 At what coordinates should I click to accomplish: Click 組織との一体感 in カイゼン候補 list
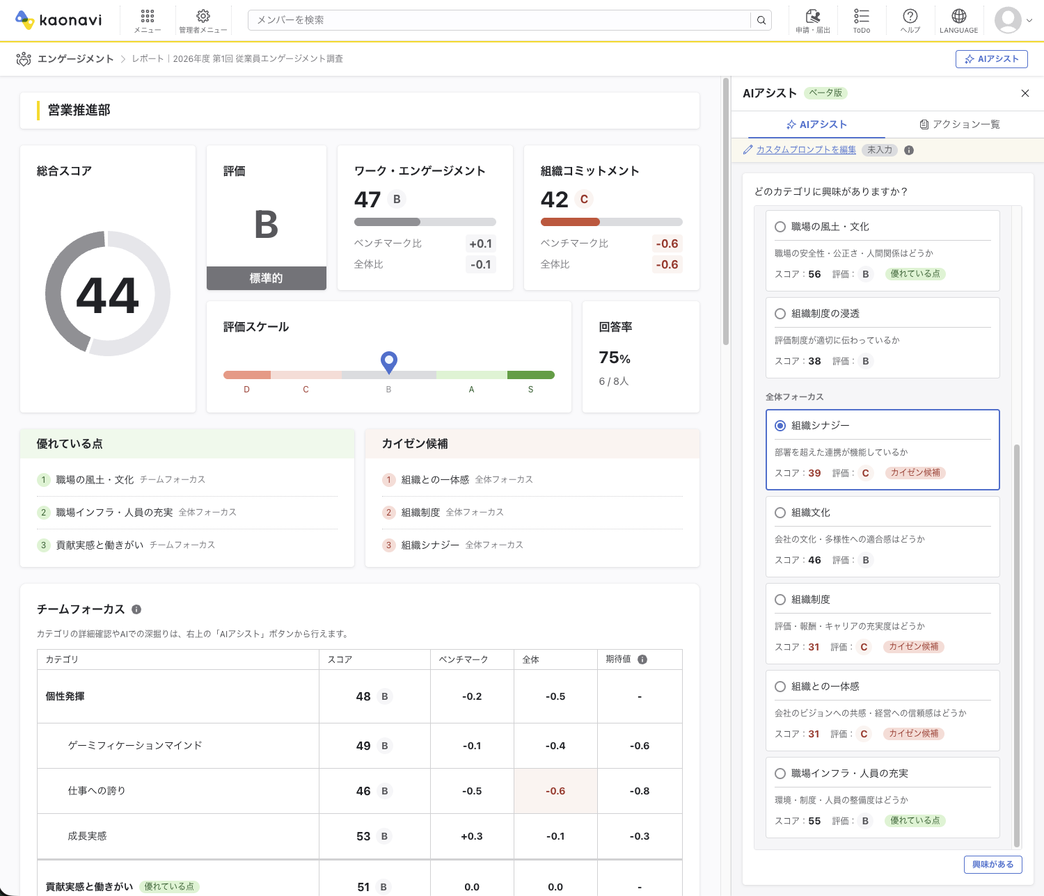click(x=435, y=480)
